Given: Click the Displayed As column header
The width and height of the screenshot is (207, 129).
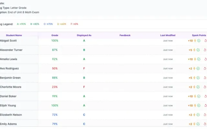Looking at the screenshot, I should [x=84, y=35].
